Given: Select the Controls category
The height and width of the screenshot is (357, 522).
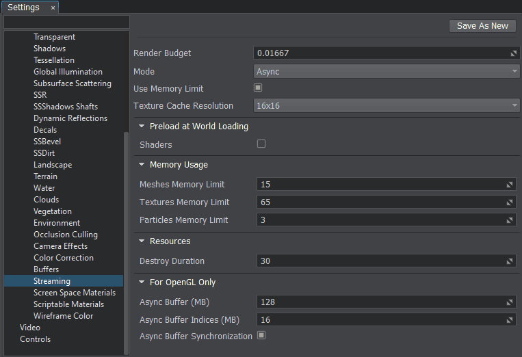Looking at the screenshot, I should coord(36,340).
